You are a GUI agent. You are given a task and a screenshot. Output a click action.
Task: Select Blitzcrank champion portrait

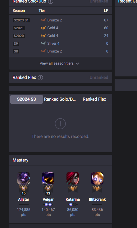pos(97,178)
